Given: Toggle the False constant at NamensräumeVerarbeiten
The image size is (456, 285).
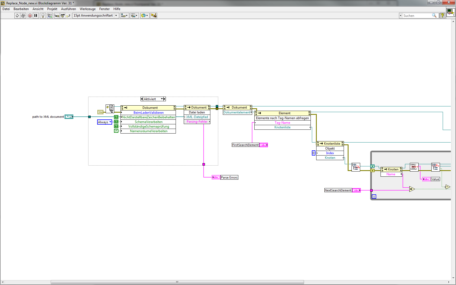Looking at the screenshot, I should point(116,131).
